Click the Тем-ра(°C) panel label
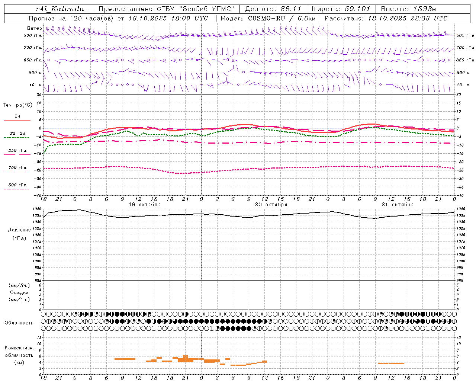Screen dimensions: 476x381 [x=17, y=105]
